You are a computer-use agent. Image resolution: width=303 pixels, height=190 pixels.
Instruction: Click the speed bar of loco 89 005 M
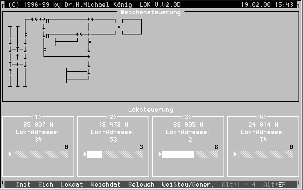coord(190,154)
